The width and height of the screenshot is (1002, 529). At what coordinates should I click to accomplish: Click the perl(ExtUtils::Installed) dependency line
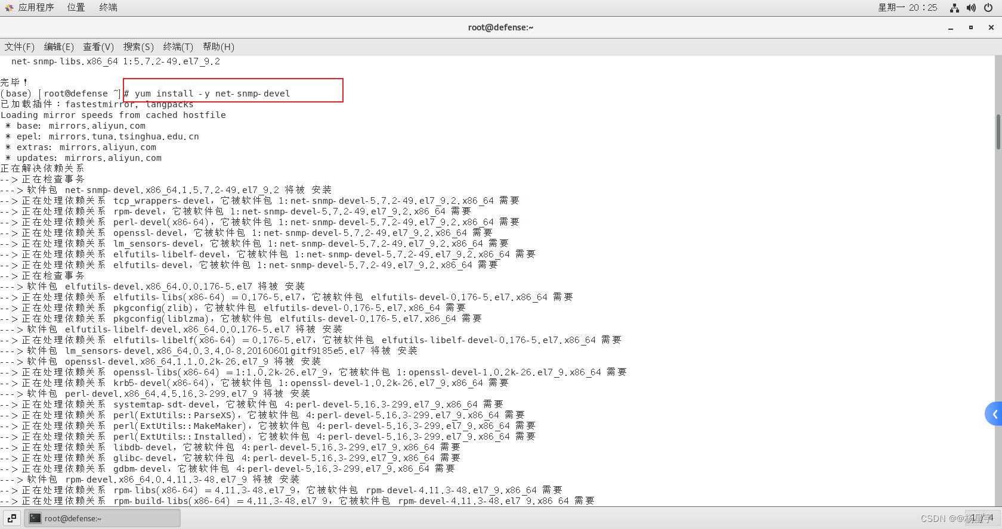point(268,437)
